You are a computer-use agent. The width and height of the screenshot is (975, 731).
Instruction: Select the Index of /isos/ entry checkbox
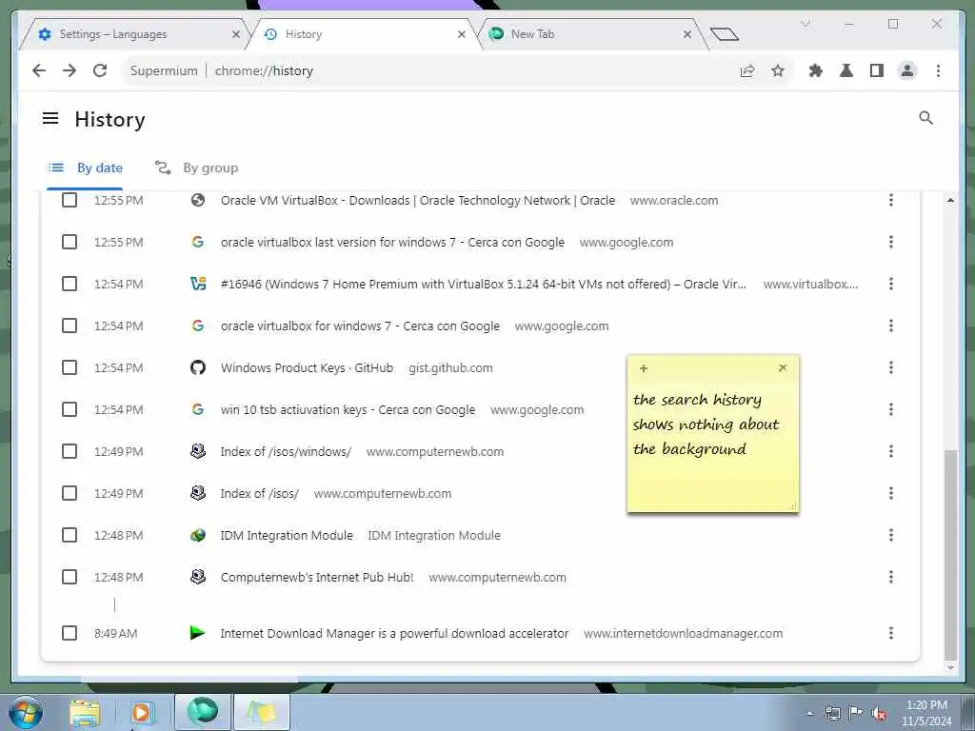[70, 493]
